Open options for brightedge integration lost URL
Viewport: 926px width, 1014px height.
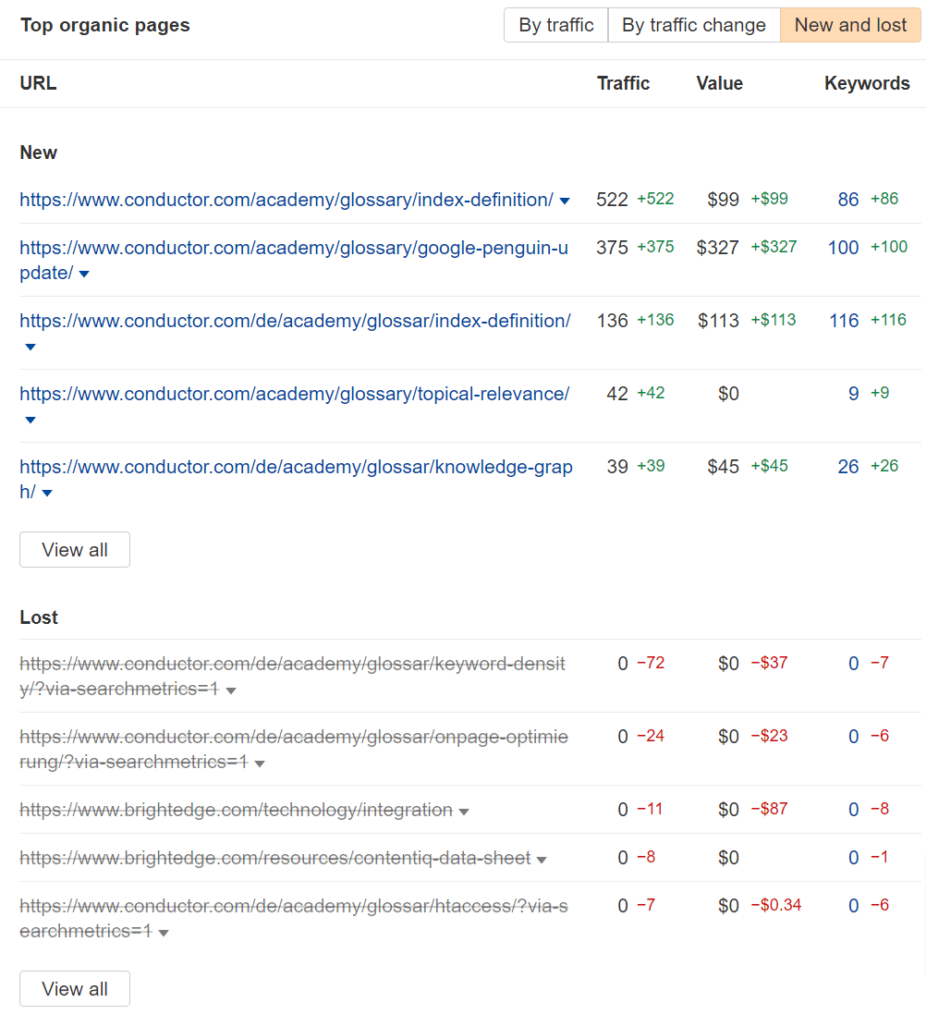(x=462, y=809)
